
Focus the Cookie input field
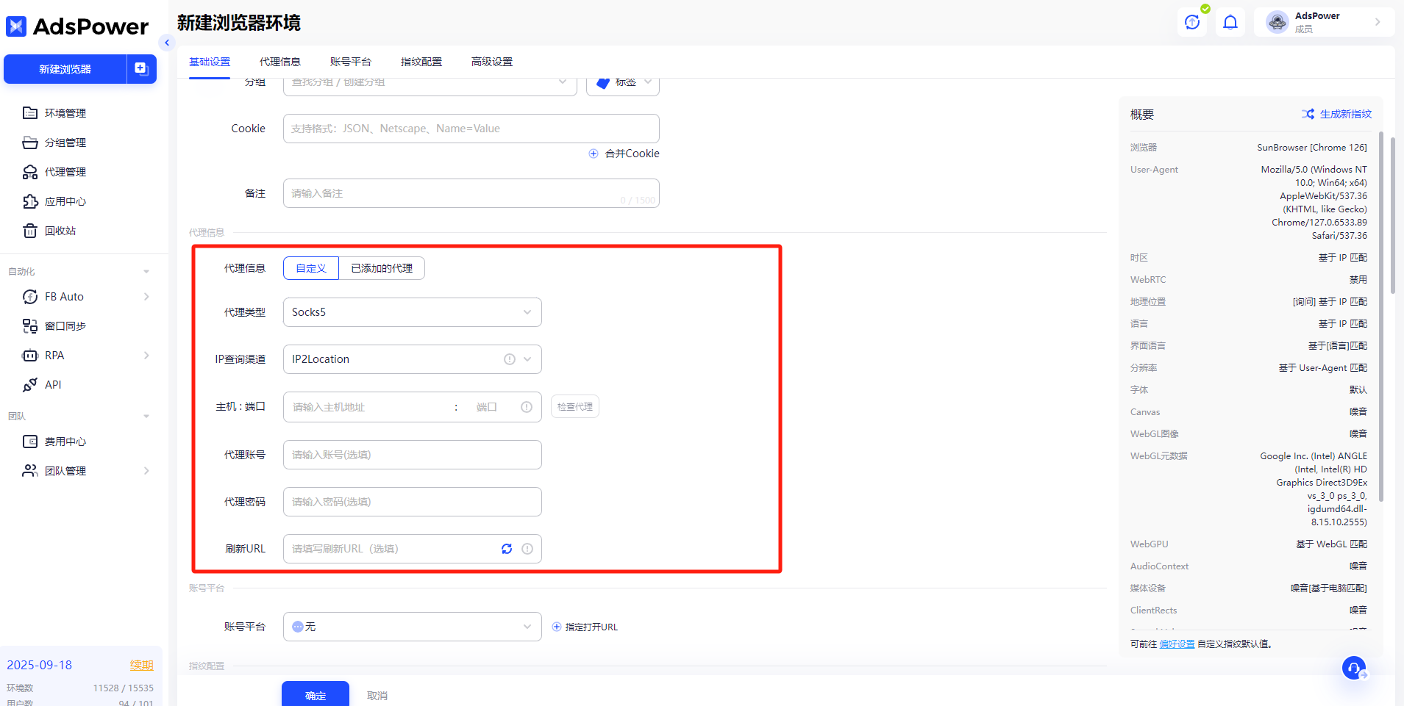pyautogui.click(x=471, y=129)
